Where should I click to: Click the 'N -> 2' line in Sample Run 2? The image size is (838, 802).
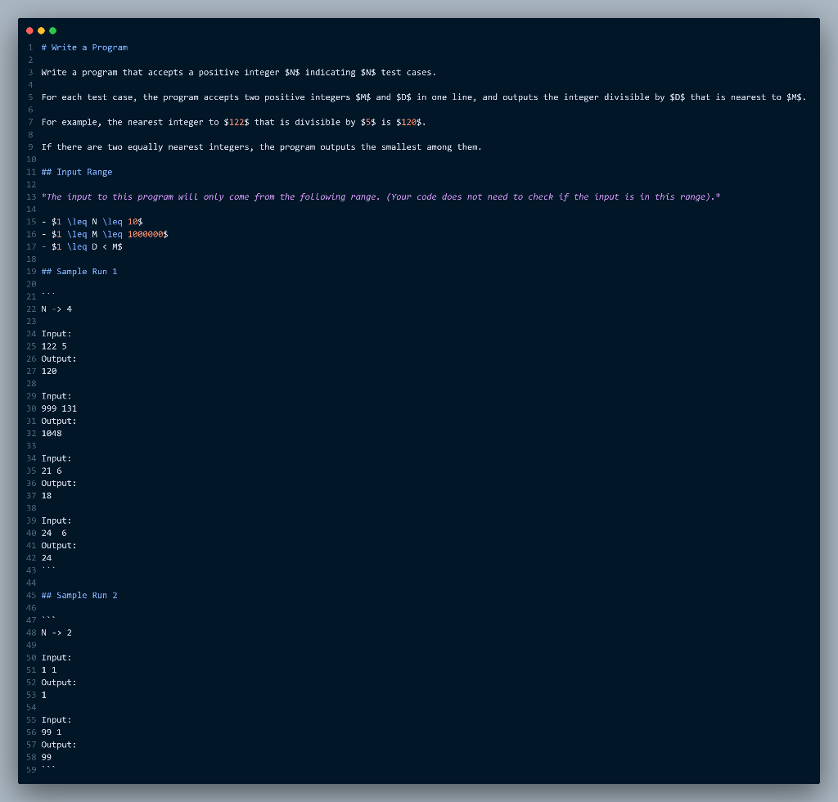pyautogui.click(x=55, y=632)
